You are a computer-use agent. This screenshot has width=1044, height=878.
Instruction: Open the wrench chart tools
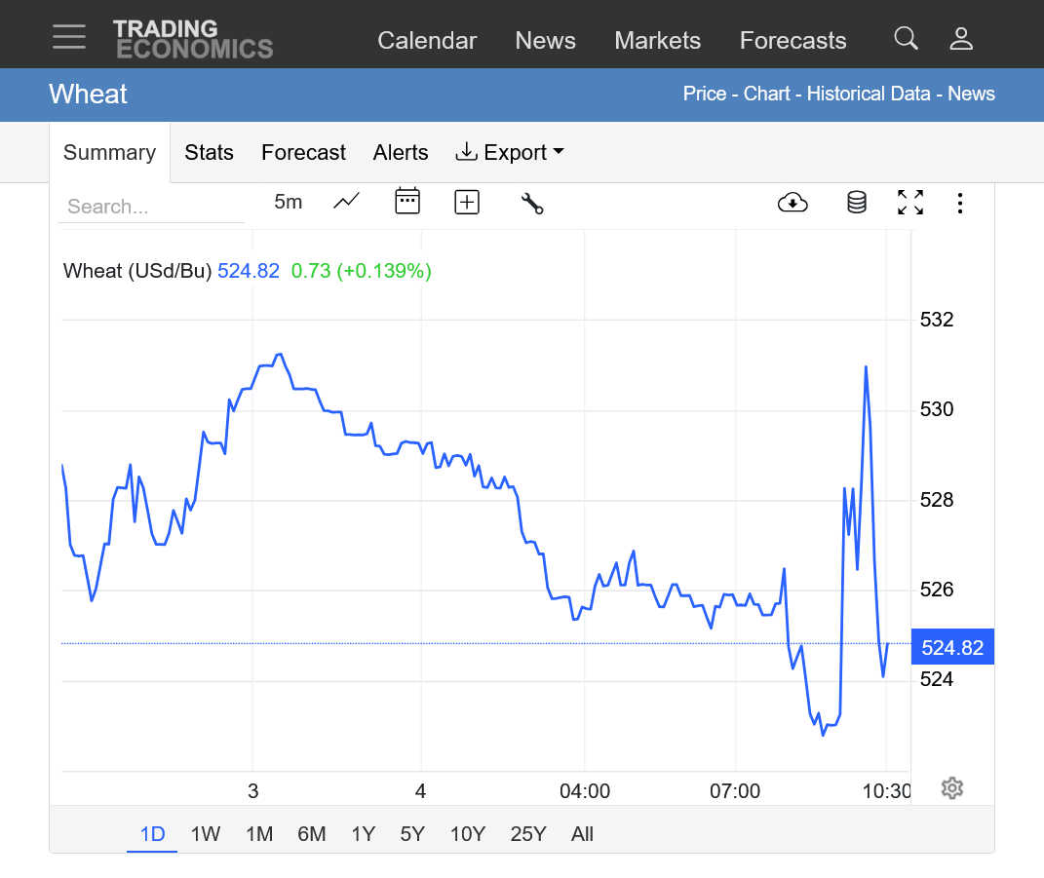[x=531, y=203]
